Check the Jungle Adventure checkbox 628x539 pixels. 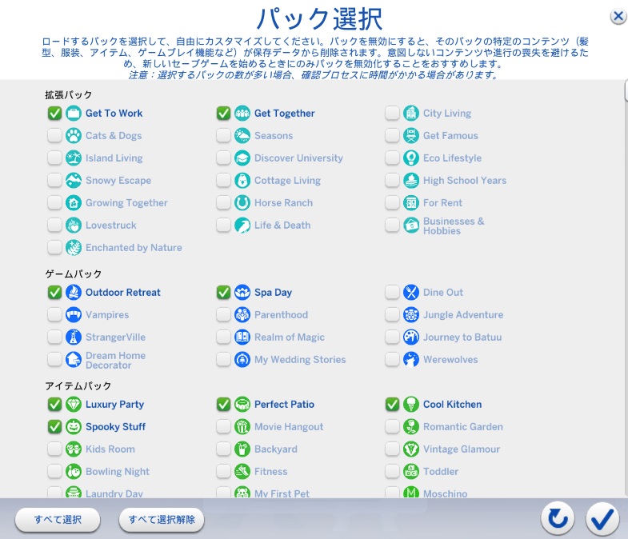point(392,315)
